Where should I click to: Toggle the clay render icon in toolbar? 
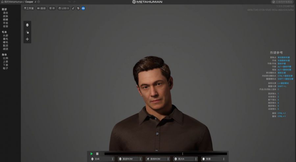[x=78, y=8]
